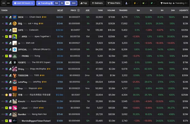Click the lightning 30 boost on Slop
Image resolution: width=190 pixels, height=124 pixels.
pos(40,88)
